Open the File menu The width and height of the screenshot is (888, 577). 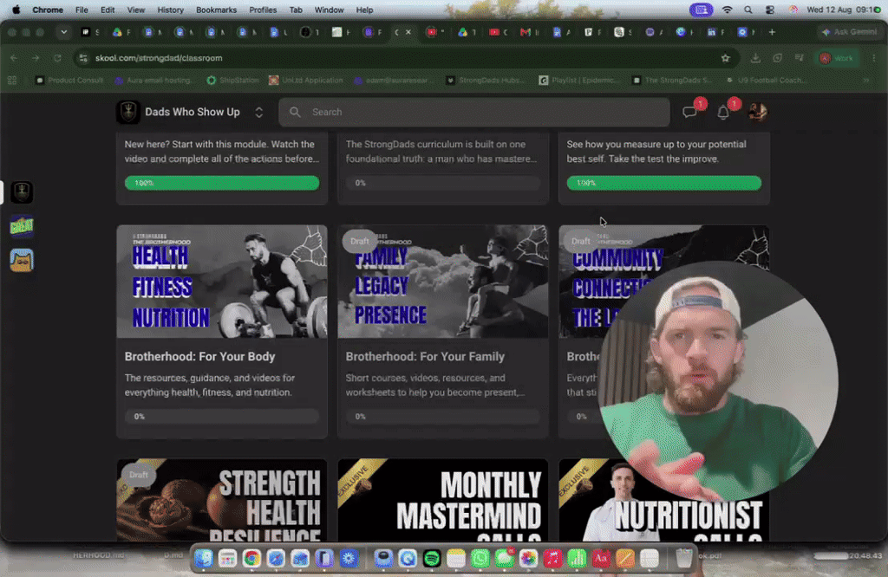pos(82,10)
